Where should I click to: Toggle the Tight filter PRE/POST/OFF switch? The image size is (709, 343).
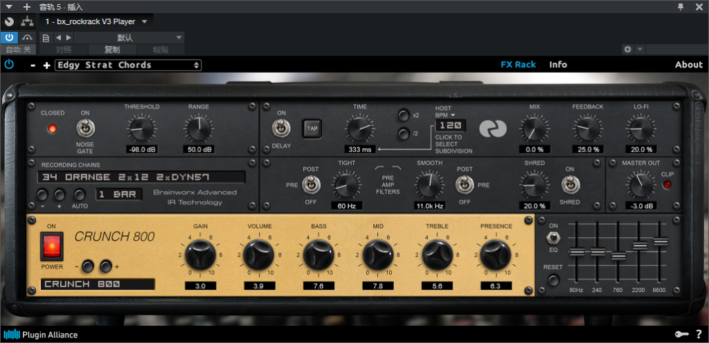tap(311, 184)
